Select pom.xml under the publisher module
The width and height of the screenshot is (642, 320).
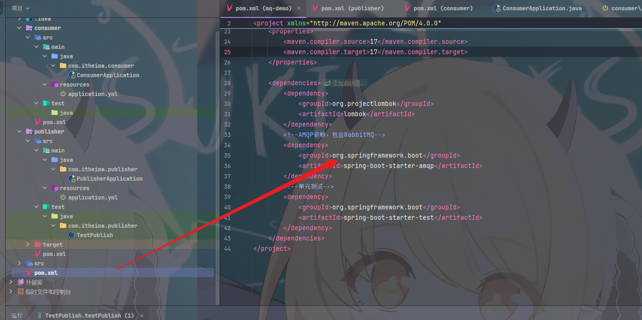pos(54,254)
